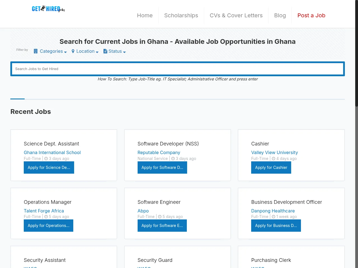Image resolution: width=358 pixels, height=268 pixels.
Task: Click the Categories building icon
Action: (x=36, y=51)
